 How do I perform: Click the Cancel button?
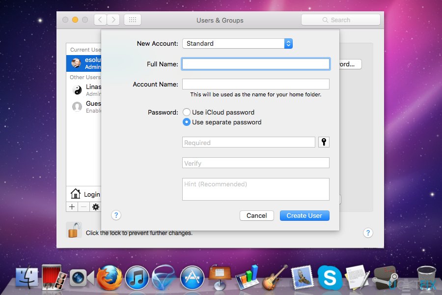tap(256, 215)
